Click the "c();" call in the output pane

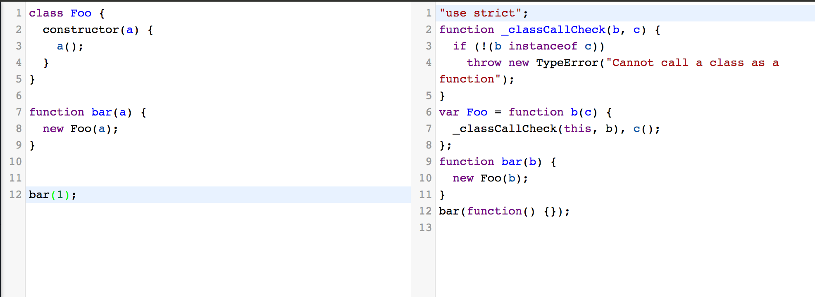pyautogui.click(x=646, y=129)
